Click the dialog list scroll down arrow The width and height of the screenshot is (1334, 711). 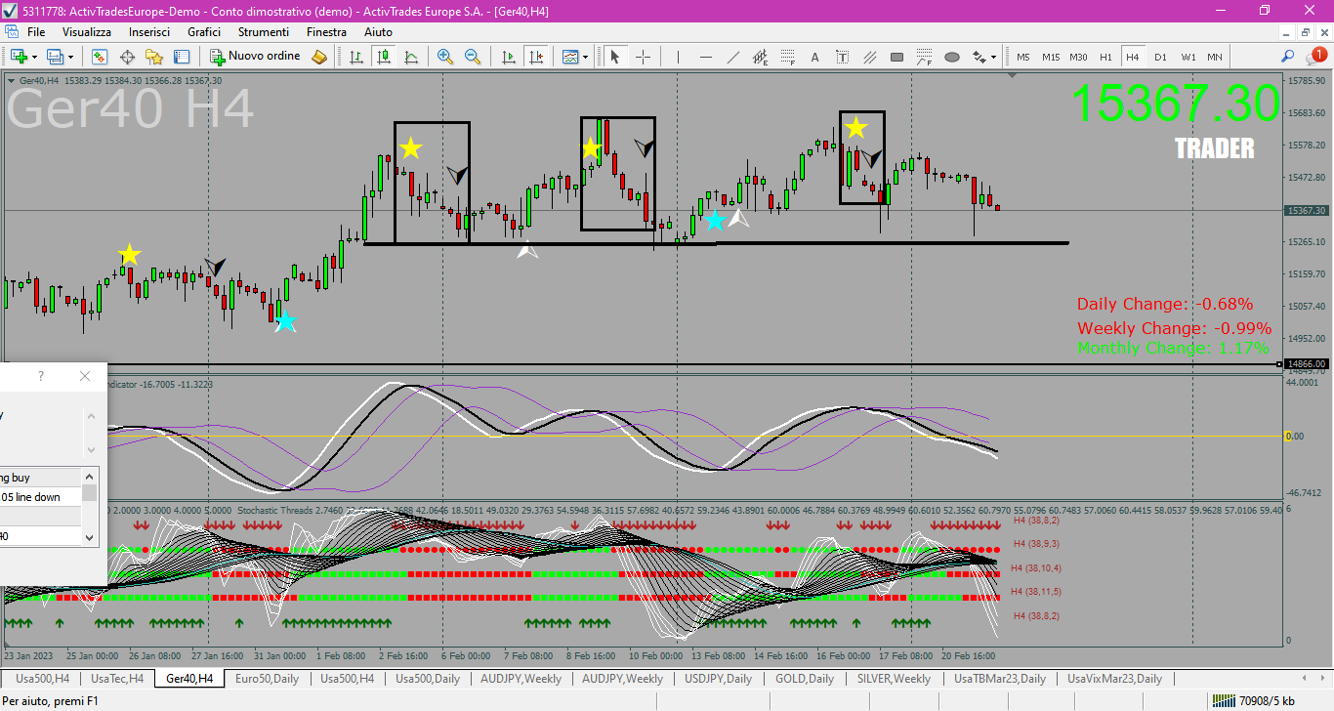(x=90, y=536)
